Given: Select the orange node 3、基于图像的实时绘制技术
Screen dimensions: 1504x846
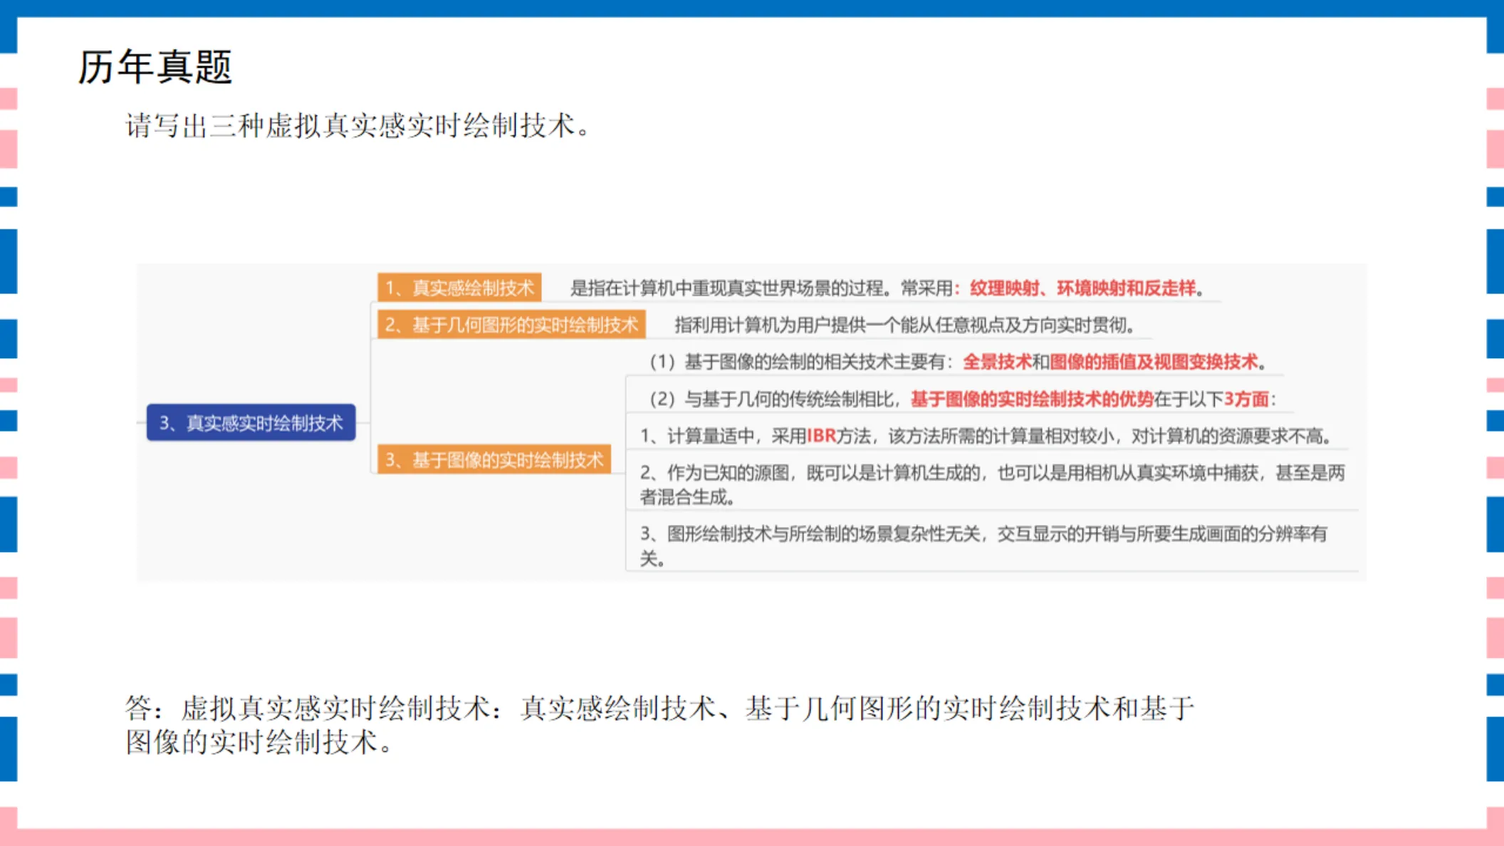Looking at the screenshot, I should coord(493,459).
